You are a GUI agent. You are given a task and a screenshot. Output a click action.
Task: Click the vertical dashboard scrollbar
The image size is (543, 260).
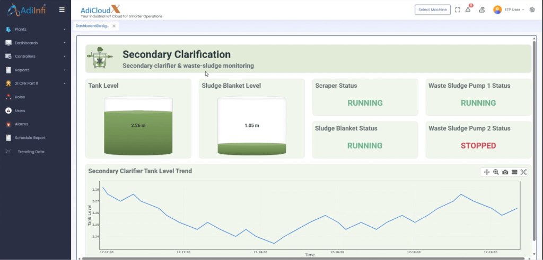tap(534, 142)
